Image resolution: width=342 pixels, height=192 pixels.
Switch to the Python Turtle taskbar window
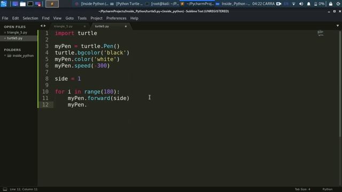pos(127,4)
